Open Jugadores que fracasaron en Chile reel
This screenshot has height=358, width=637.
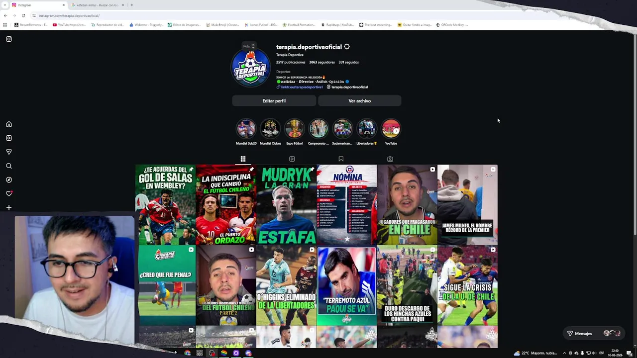(x=407, y=205)
